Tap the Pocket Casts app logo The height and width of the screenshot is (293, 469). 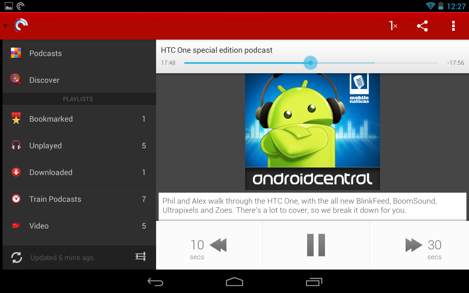click(x=21, y=26)
